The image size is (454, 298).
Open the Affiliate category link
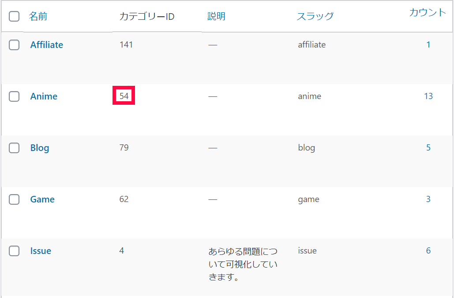46,45
